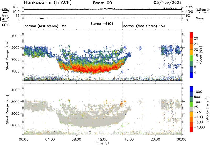Click the Time UT axis title
This screenshot has width=210, height=145.
tap(103, 143)
